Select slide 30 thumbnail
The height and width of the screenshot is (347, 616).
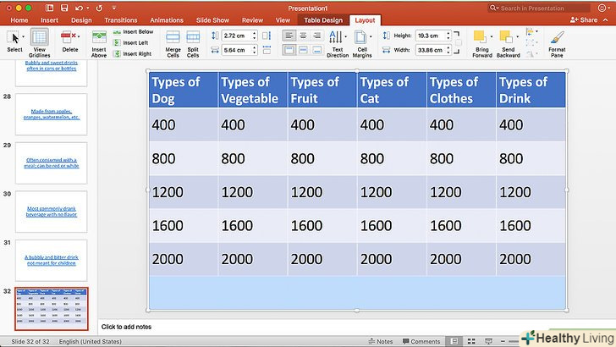[52, 208]
